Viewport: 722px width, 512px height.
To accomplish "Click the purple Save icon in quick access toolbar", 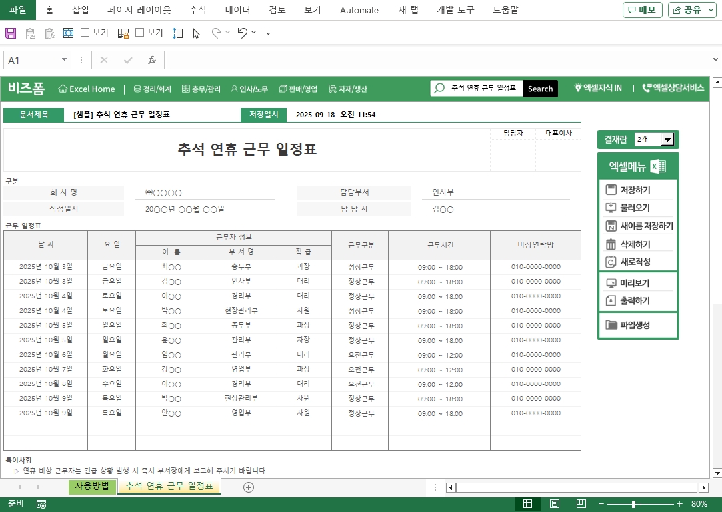I will (x=11, y=33).
